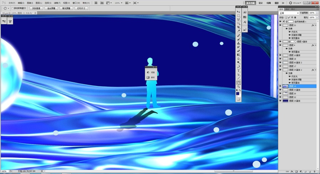
Task: Hide layer 图层 19 副本
Action: tap(280, 101)
